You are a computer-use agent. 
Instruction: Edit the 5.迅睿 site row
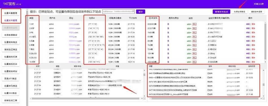pyautogui.click(x=248, y=41)
